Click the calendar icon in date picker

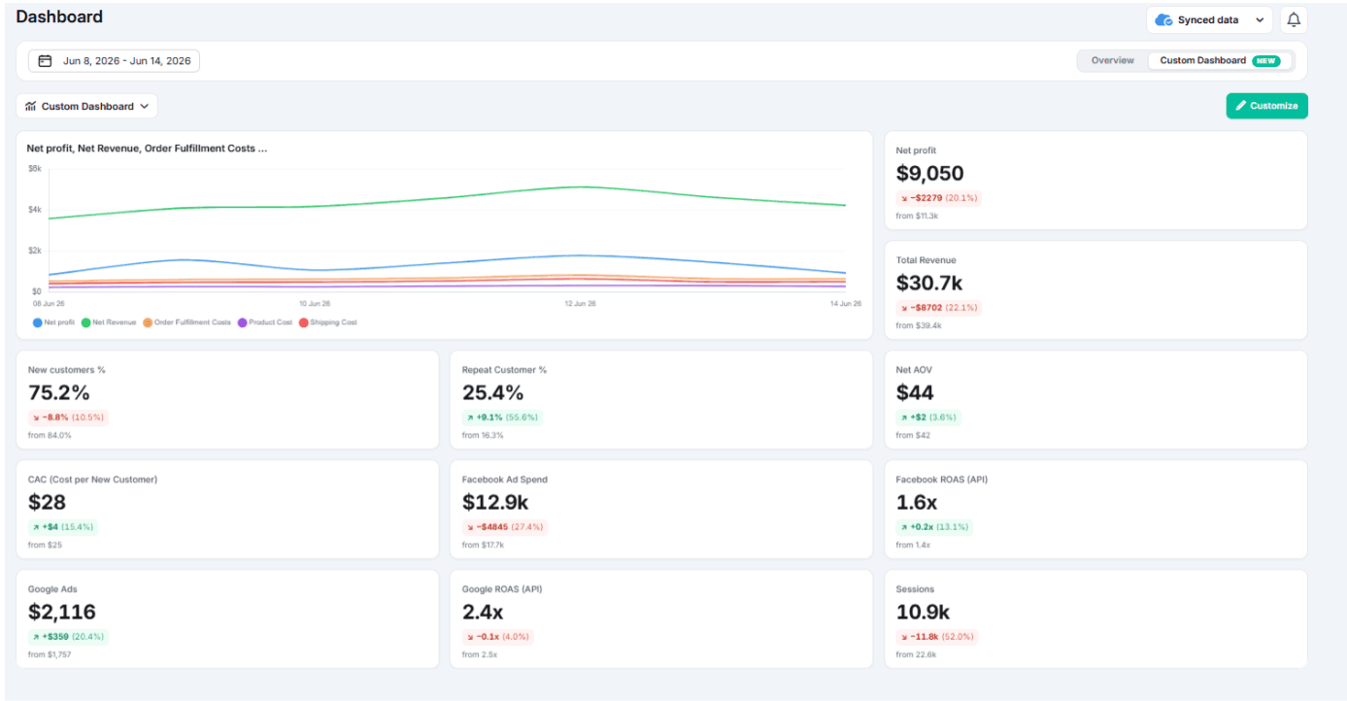tap(45, 60)
